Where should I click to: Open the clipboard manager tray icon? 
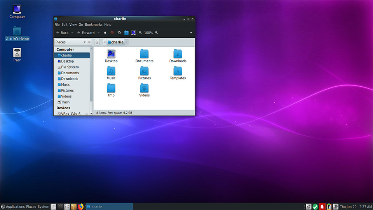pos(329,206)
